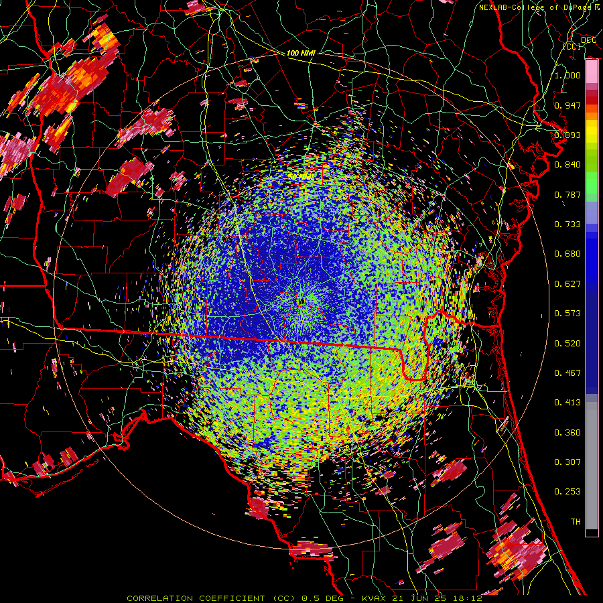Click the 0.520 legend value
This screenshot has width=603, height=603.
567,344
